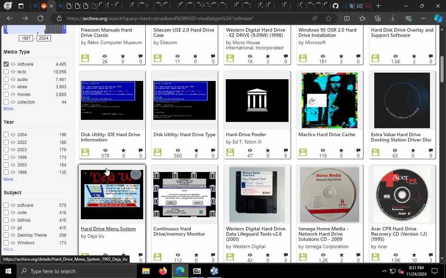
Task: Check the texts media type checkbox
Action: point(6,72)
